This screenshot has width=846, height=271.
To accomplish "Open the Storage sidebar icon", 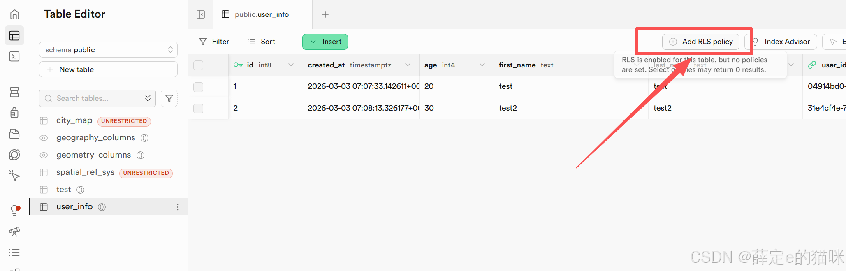I will (14, 134).
